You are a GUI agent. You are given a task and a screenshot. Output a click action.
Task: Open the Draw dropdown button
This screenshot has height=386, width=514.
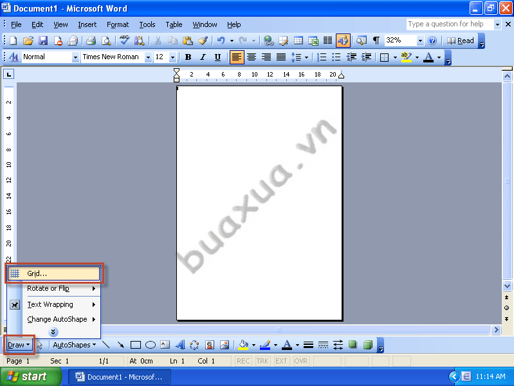[19, 345]
